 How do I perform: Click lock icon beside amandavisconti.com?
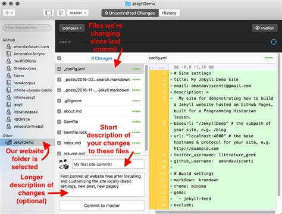[x=8, y=46]
